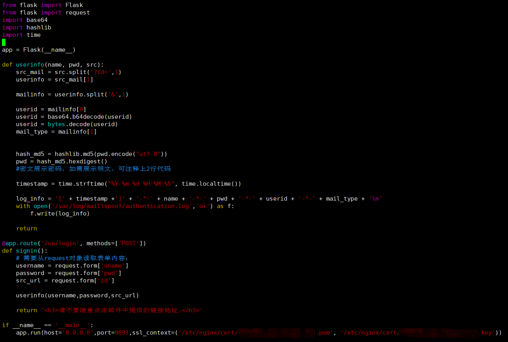Click the Chinese comment about 密文展示密码
This screenshot has width=508, height=342.
(94, 169)
